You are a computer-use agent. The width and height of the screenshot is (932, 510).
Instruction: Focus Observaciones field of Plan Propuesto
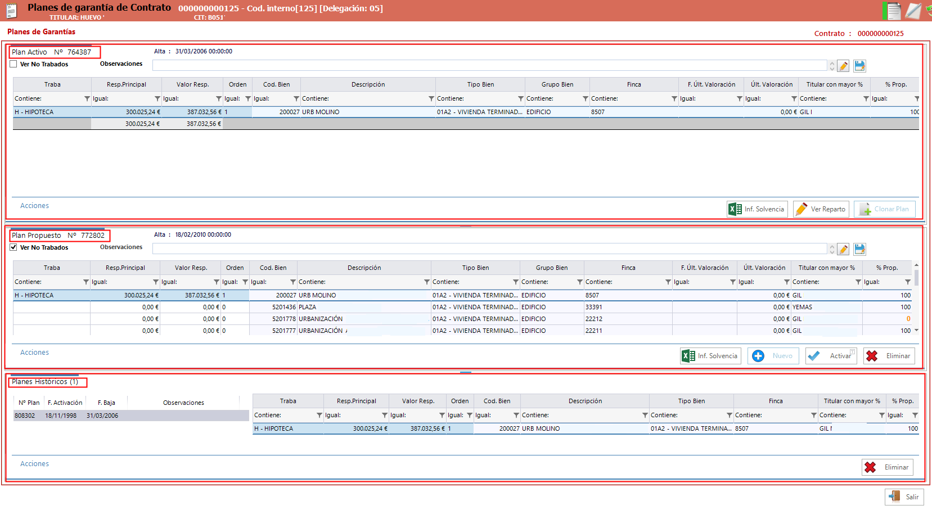click(490, 249)
